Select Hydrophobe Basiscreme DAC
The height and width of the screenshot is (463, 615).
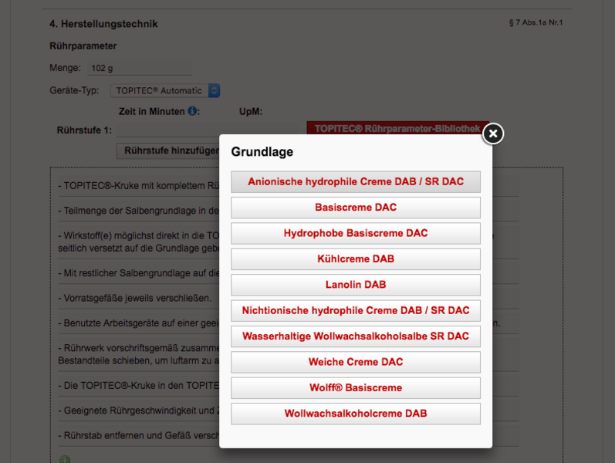[x=356, y=233]
